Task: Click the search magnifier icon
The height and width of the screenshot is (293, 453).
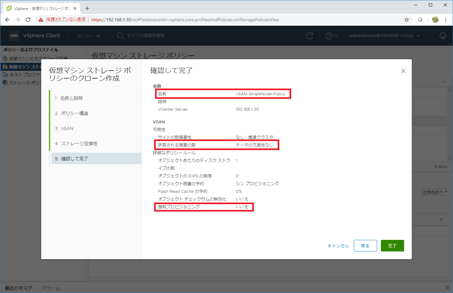Action: (120, 36)
